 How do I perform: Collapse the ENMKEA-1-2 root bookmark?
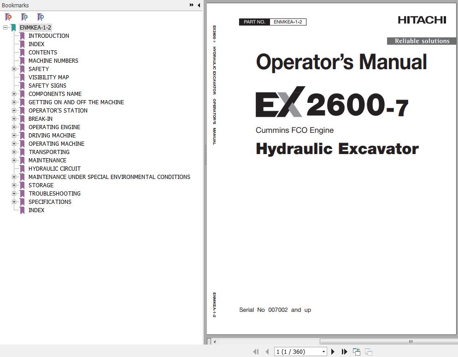click(5, 28)
